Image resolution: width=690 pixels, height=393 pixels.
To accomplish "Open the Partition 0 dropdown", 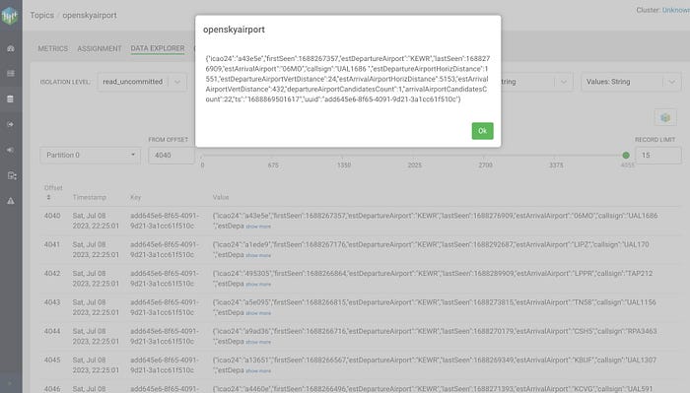I will [x=91, y=156].
